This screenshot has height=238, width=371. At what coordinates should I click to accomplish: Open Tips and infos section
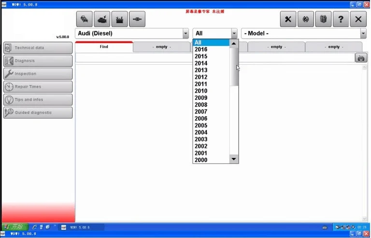38,100
